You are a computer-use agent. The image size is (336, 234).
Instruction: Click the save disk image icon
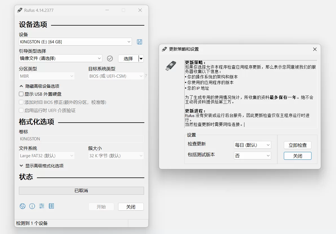point(140,42)
